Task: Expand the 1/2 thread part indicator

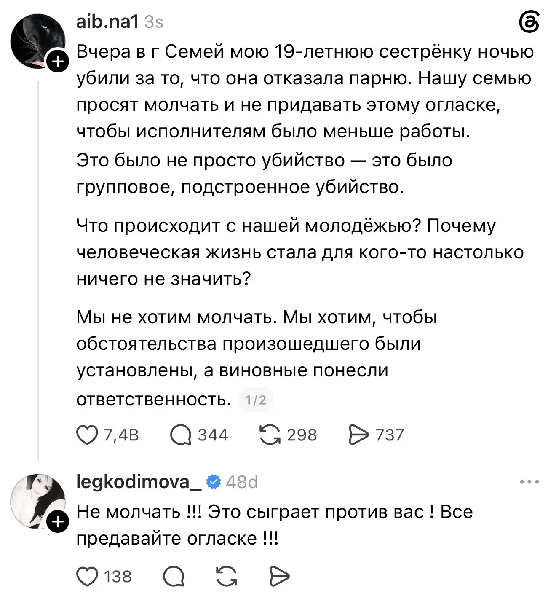Action: click(256, 400)
